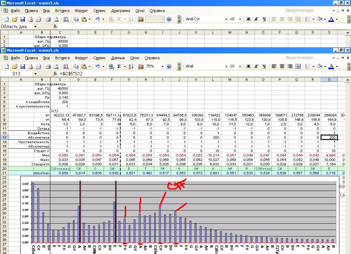351x254 pixels.
Task: Click Print icon in background chart window
Action: click(x=48, y=19)
